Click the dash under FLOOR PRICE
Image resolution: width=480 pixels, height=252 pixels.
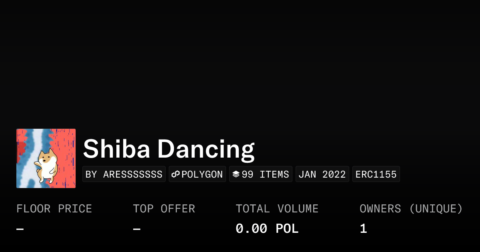tap(20, 229)
